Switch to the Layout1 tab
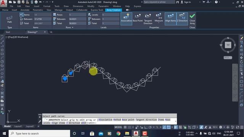 tap(18, 126)
